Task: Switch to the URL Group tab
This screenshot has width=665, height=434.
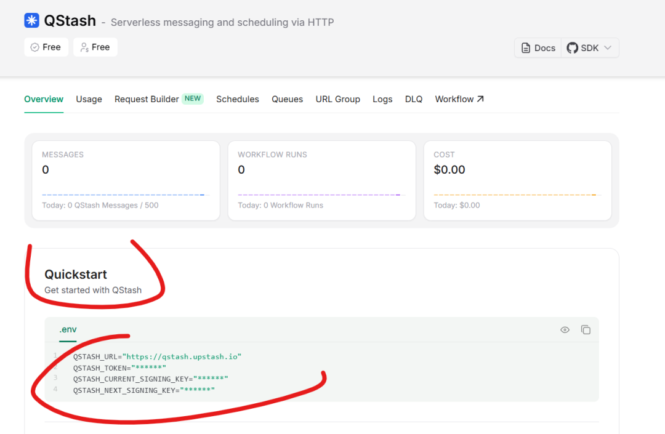Action: [x=337, y=99]
